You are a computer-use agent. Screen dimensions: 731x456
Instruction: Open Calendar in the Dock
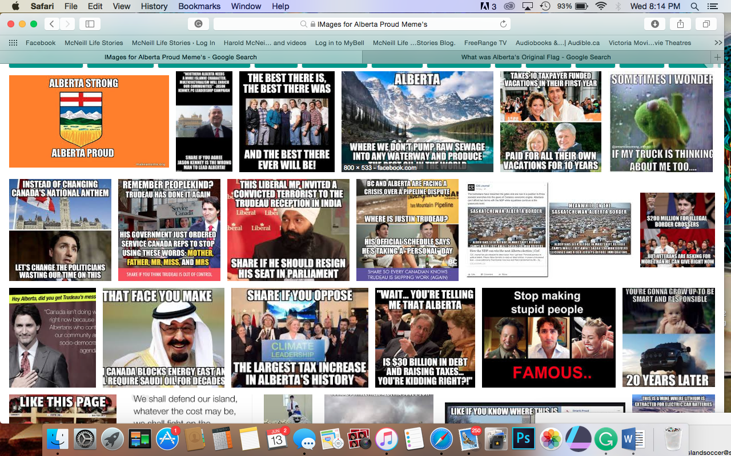[277, 439]
